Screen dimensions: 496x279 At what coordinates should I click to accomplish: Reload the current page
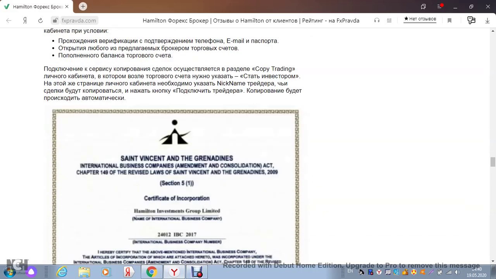pos(40,21)
